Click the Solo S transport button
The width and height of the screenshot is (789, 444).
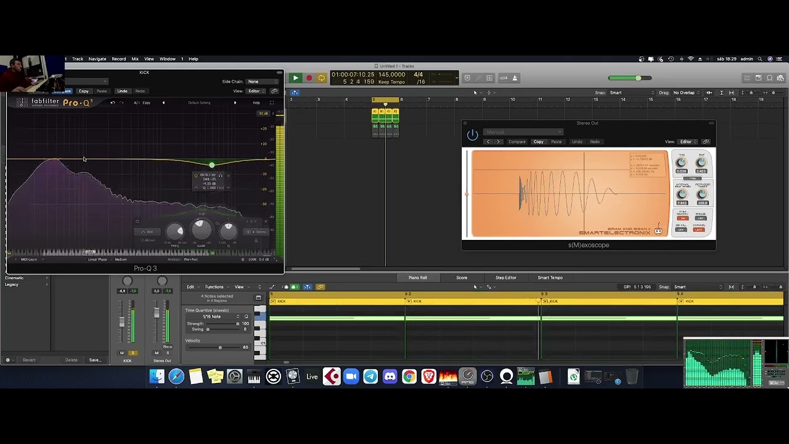point(489,78)
